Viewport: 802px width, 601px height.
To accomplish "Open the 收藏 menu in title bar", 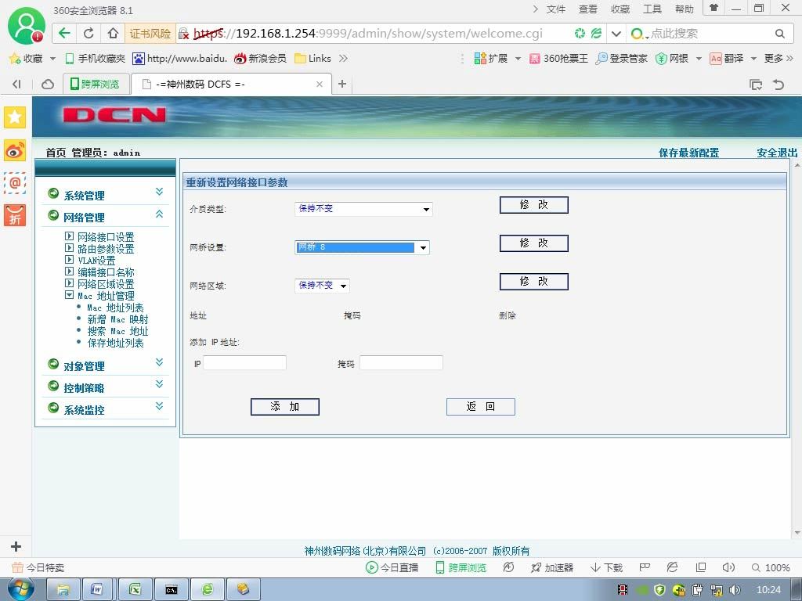I will coord(620,9).
